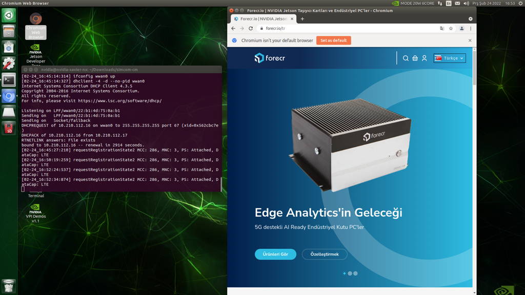
Task: Open the red SD card dock icon
Action: tap(9, 128)
